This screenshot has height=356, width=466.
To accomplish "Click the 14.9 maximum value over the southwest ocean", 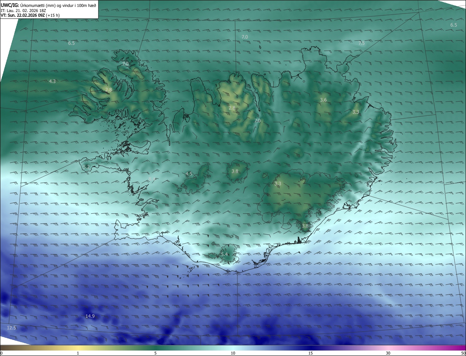I will 90,316.
